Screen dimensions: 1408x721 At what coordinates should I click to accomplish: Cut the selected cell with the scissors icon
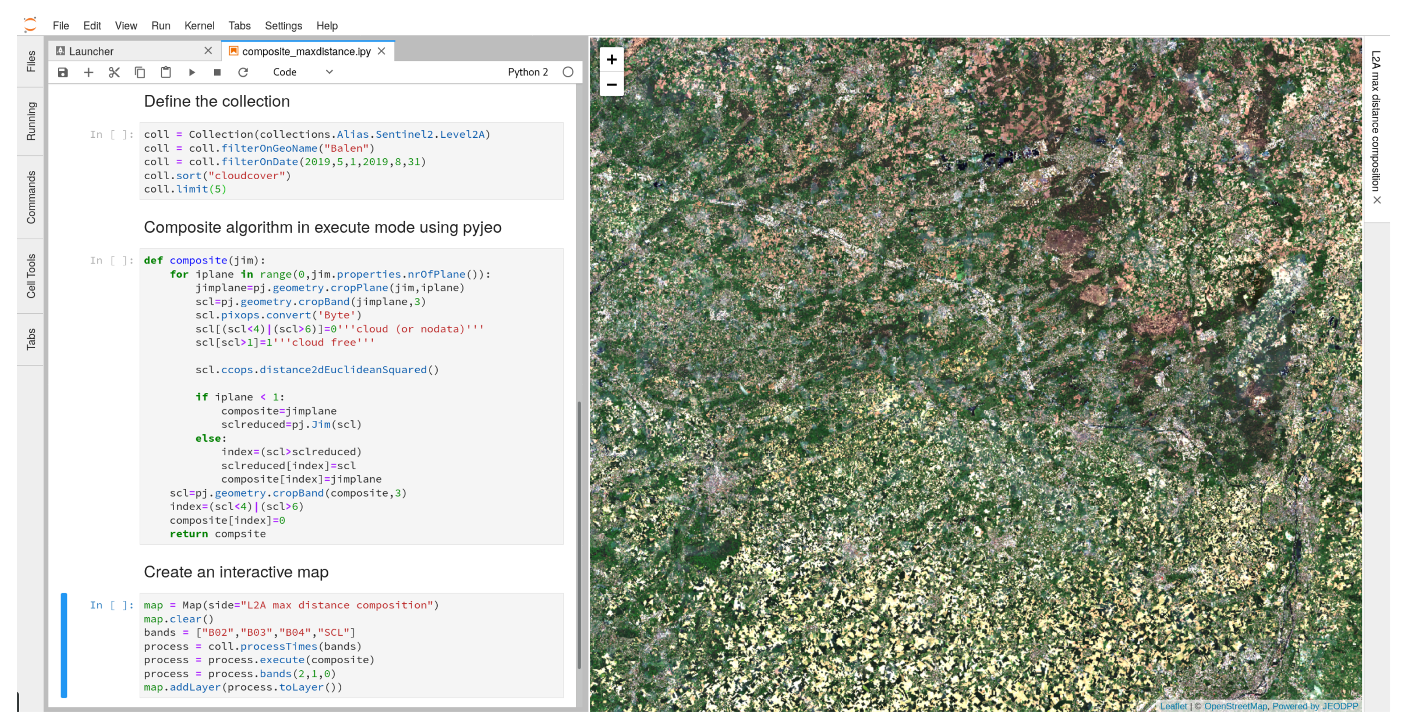point(114,72)
